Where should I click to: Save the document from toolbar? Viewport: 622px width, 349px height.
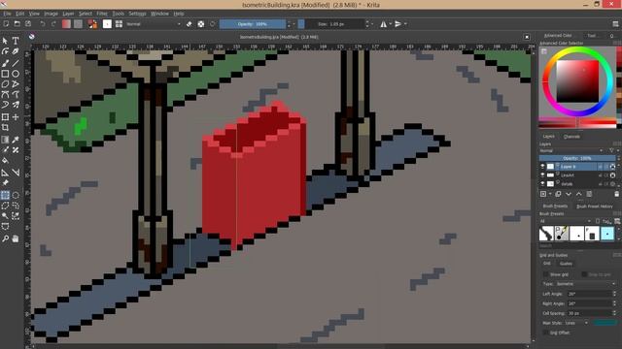[x=28, y=24]
